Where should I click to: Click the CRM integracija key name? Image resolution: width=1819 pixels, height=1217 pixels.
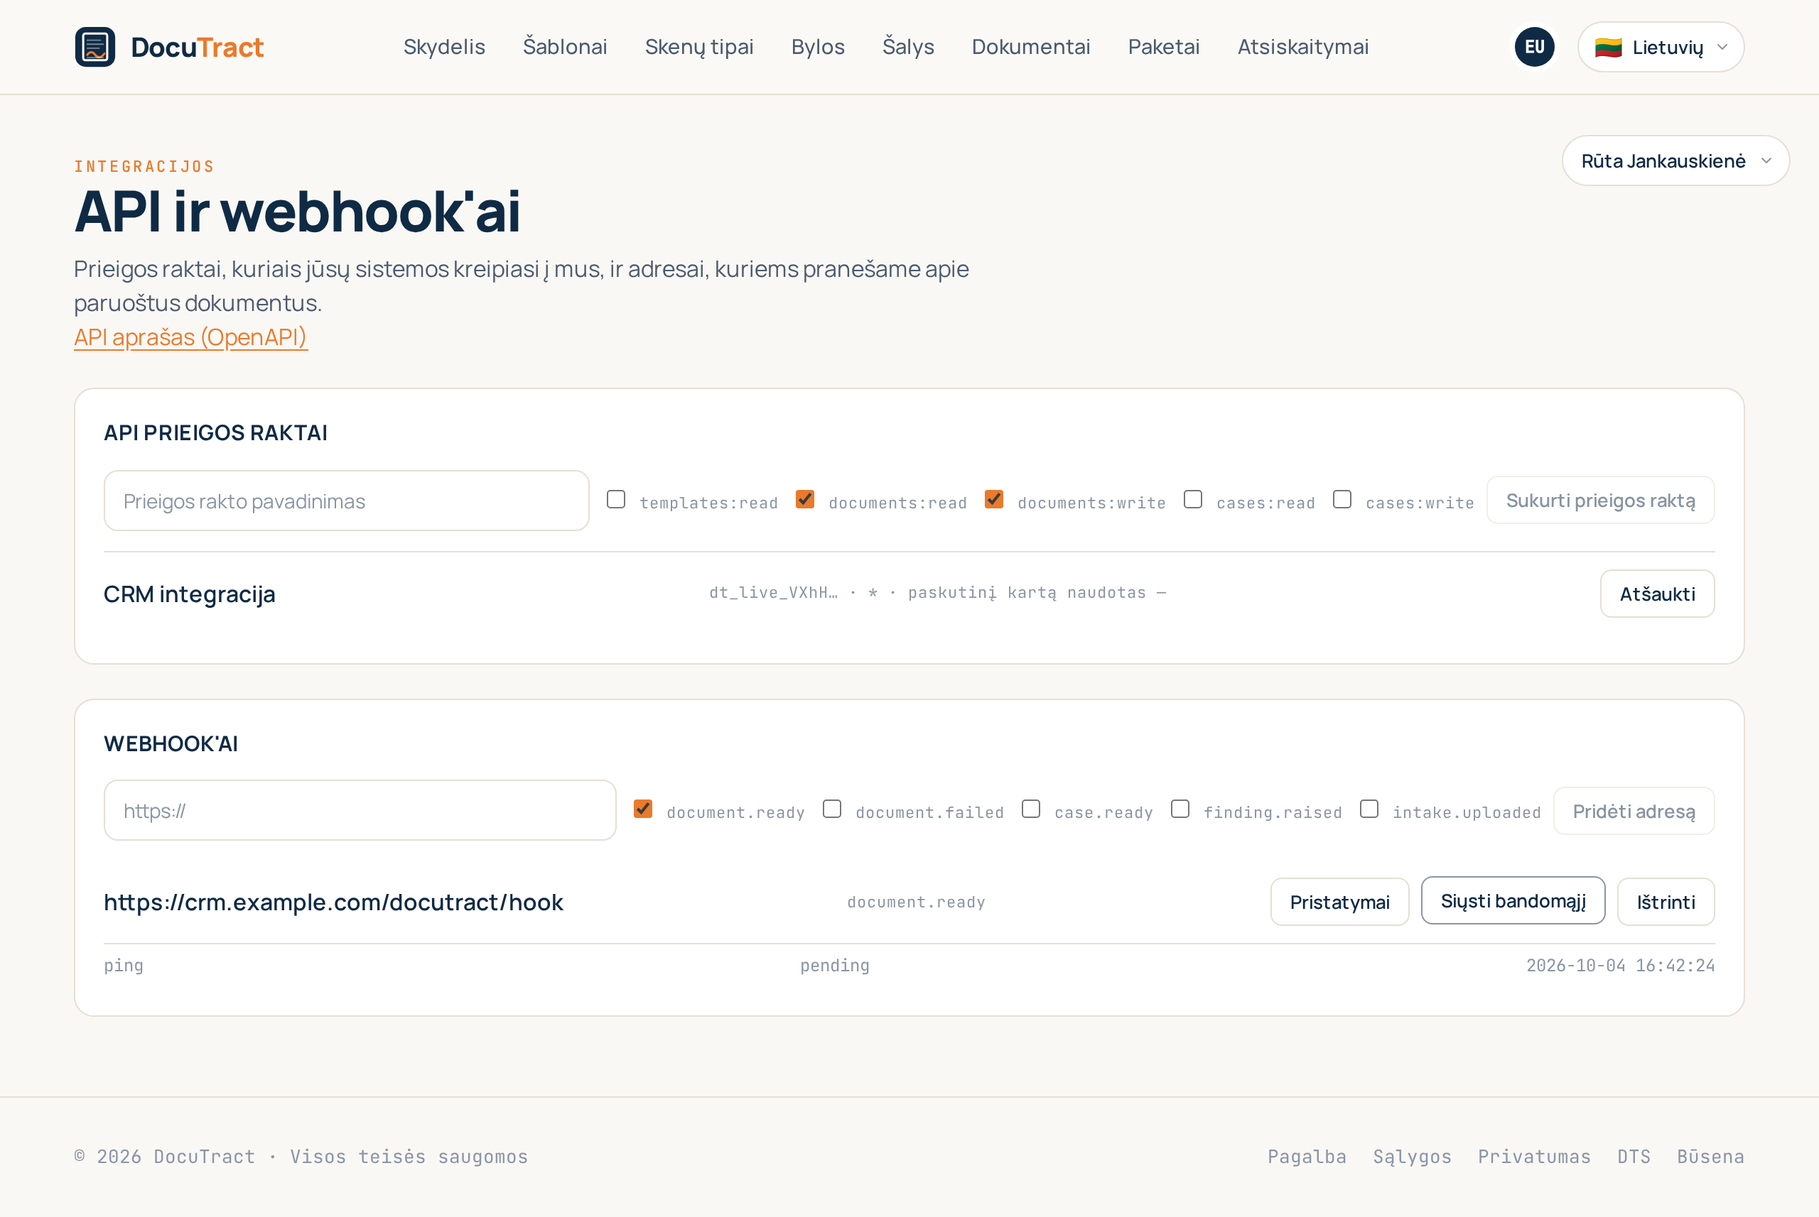(190, 594)
